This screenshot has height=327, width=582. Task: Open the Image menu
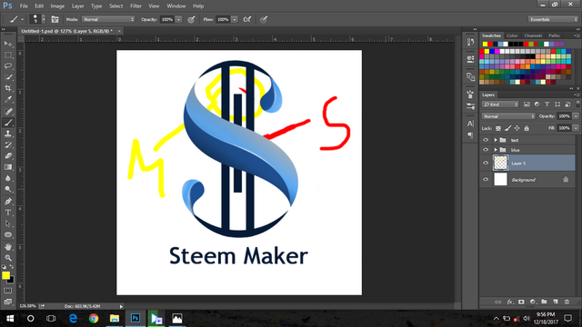pos(57,6)
